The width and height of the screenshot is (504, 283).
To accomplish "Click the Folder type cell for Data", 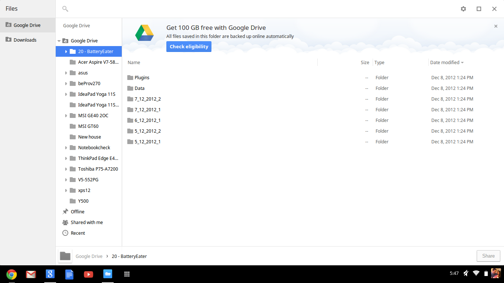I will 382,88.
